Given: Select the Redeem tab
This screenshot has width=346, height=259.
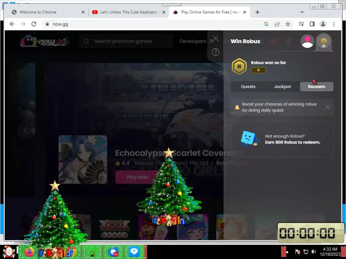Looking at the screenshot, I should point(317,87).
